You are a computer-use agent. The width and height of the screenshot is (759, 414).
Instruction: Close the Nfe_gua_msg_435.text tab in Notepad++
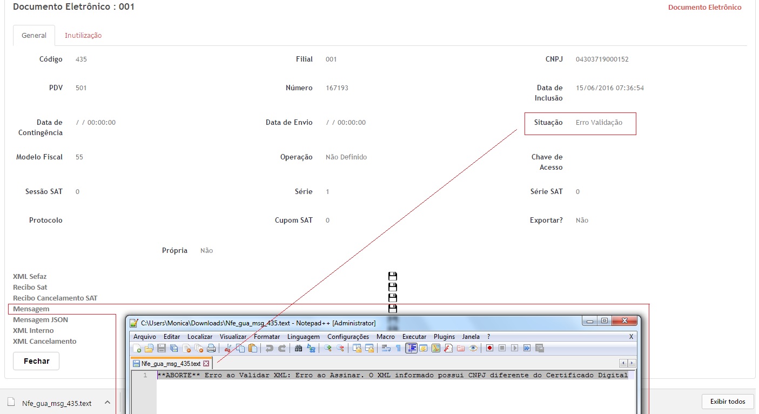[206, 364]
